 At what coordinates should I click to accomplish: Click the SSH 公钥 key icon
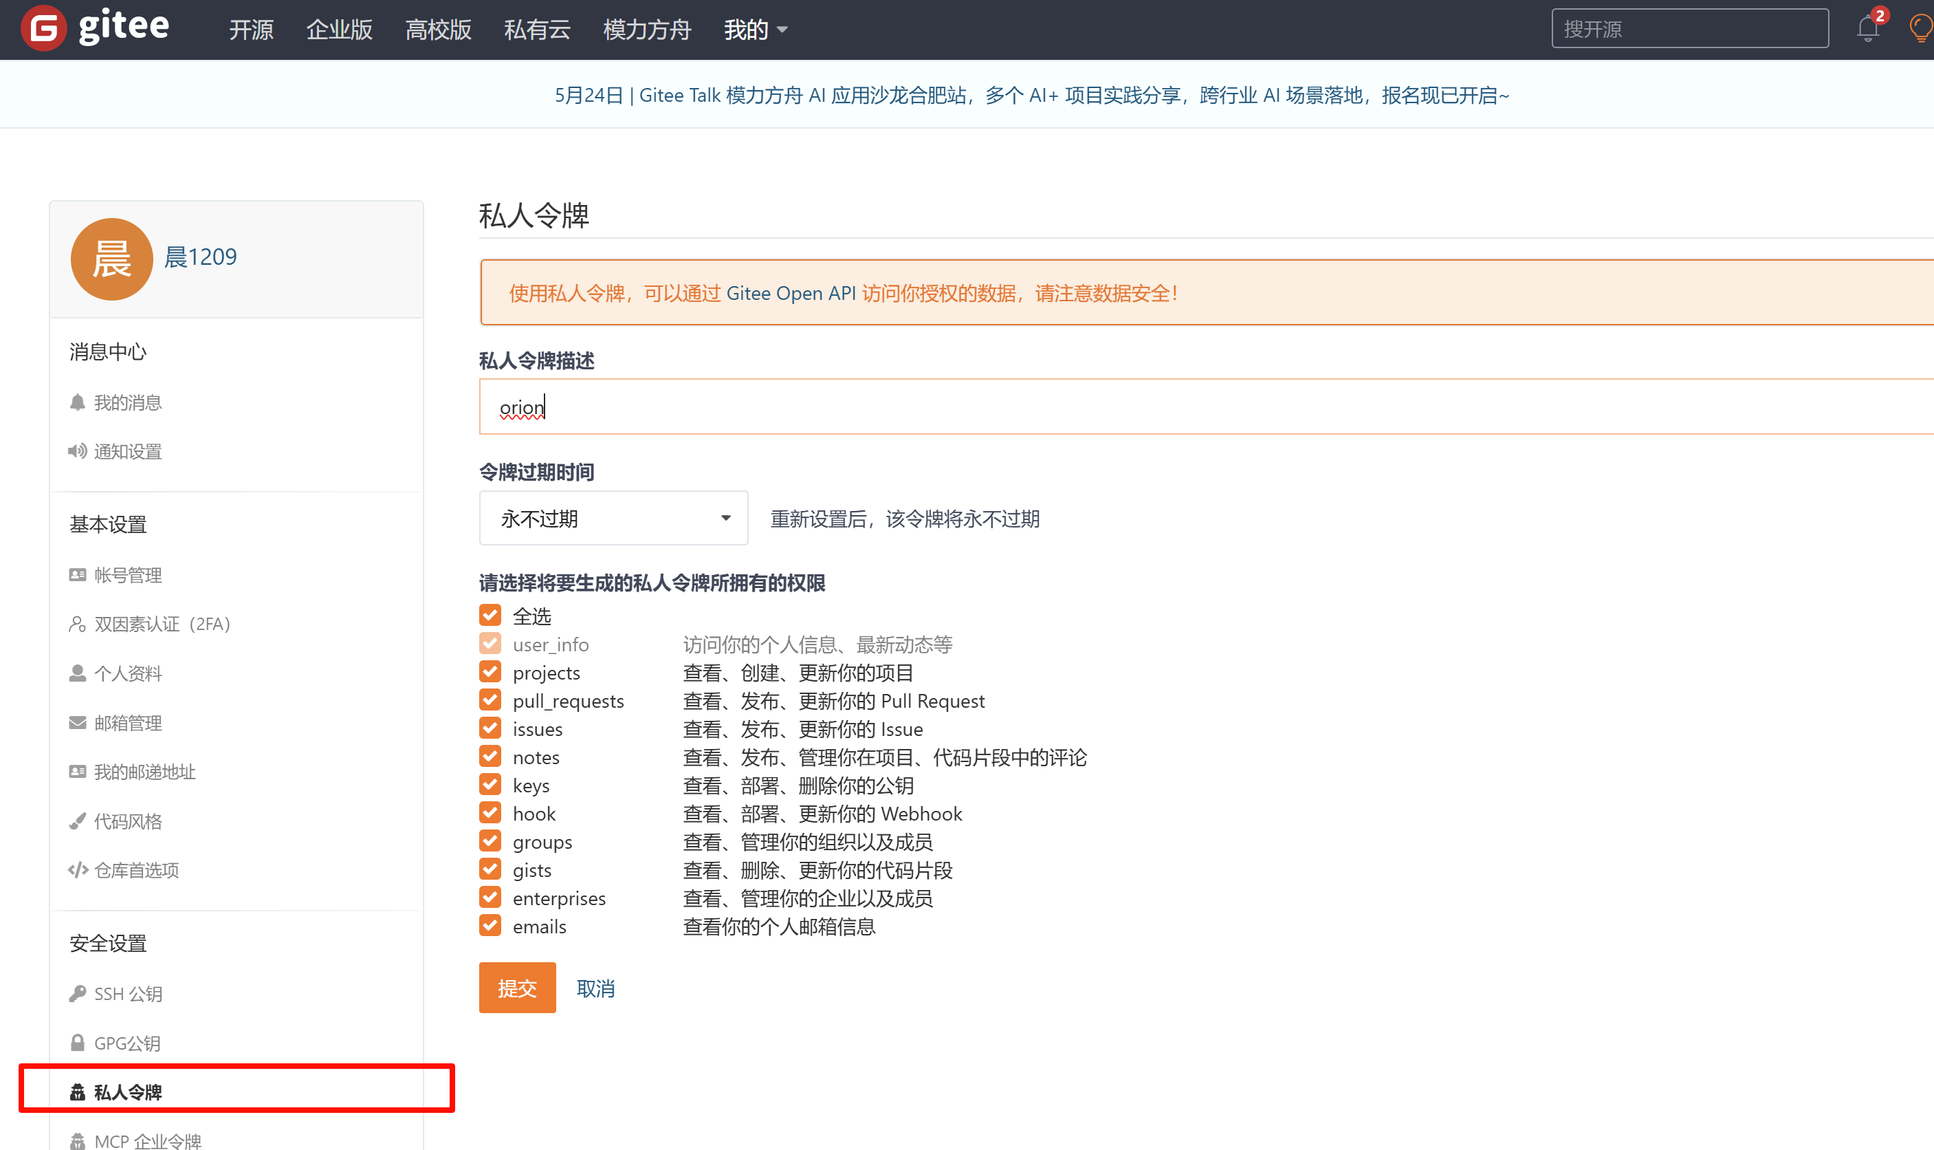click(x=78, y=993)
